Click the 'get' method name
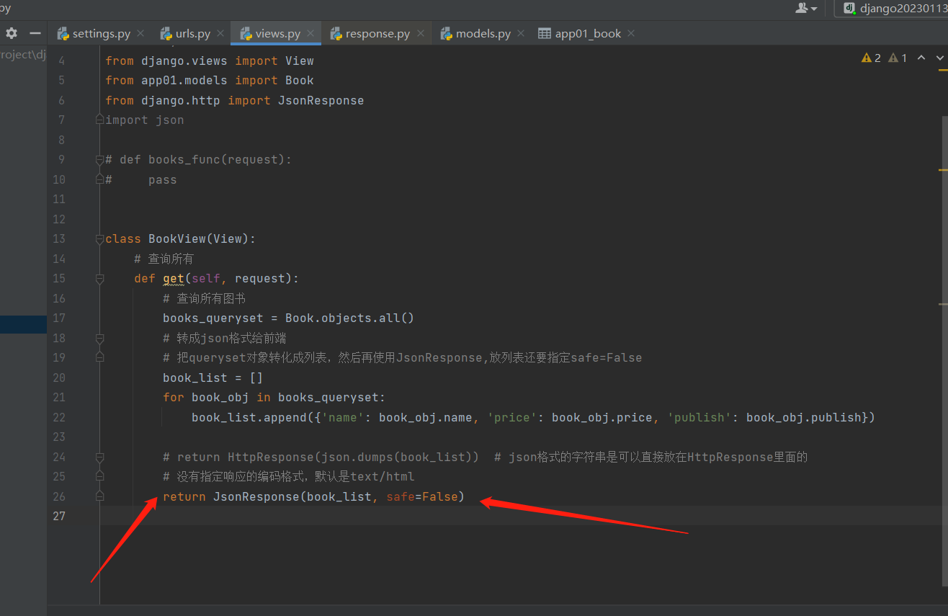This screenshot has height=616, width=948. [x=174, y=278]
